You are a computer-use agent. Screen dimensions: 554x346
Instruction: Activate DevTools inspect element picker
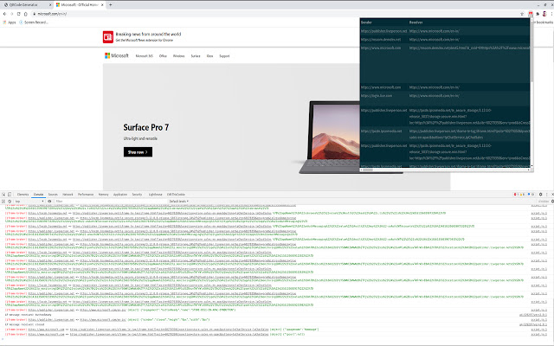pyautogui.click(x=3, y=195)
